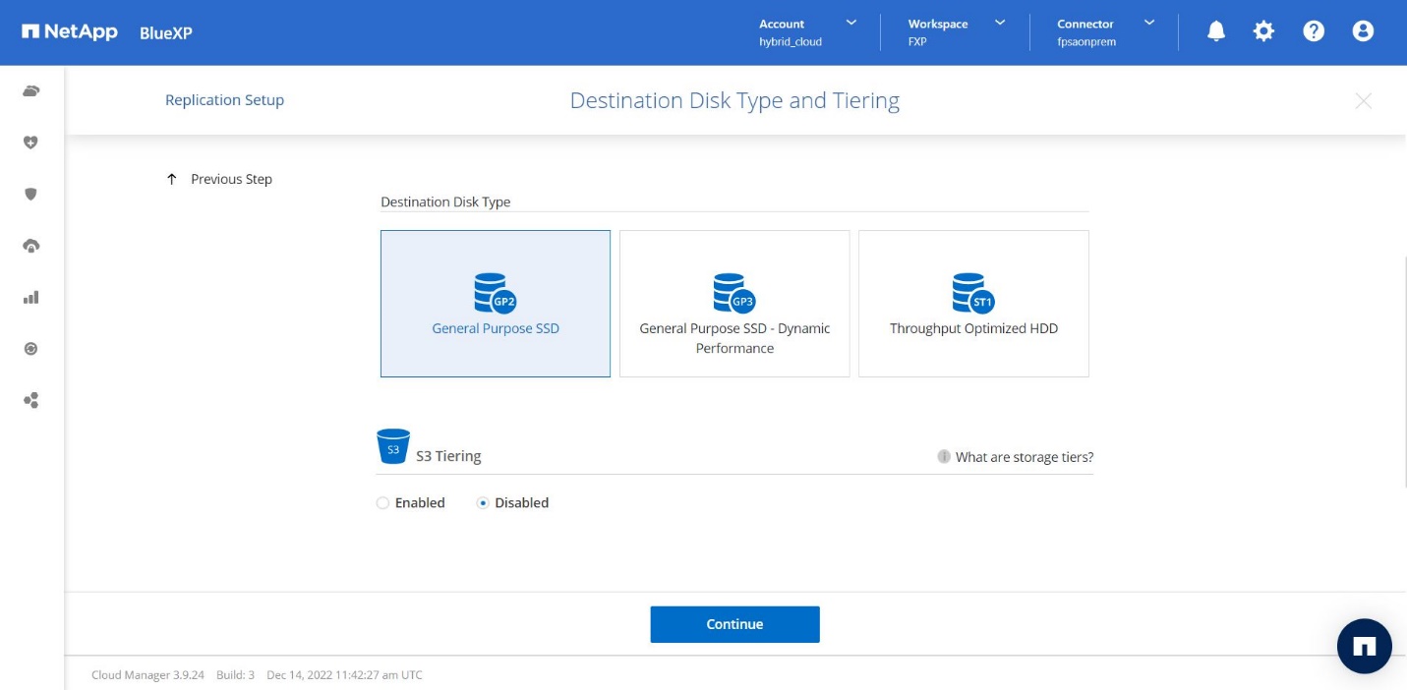Open the Health heart icon in sidebar
This screenshot has width=1407, height=690.
[31, 143]
